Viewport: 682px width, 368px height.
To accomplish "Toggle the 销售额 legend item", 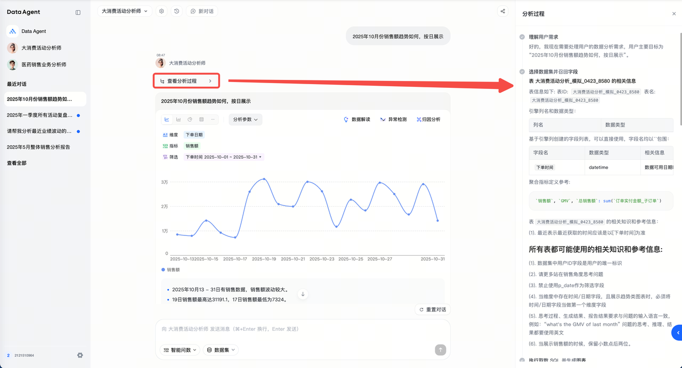I will point(170,270).
